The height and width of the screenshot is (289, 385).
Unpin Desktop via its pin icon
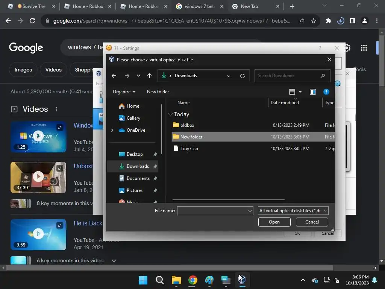pyautogui.click(x=155, y=154)
